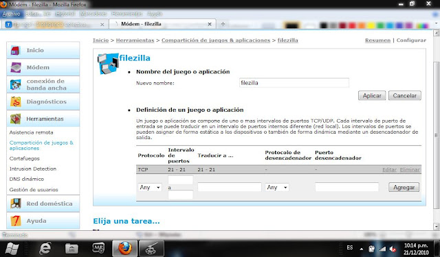Follow Compartición de juegos & aplicaciones breadcrumb

216,40
